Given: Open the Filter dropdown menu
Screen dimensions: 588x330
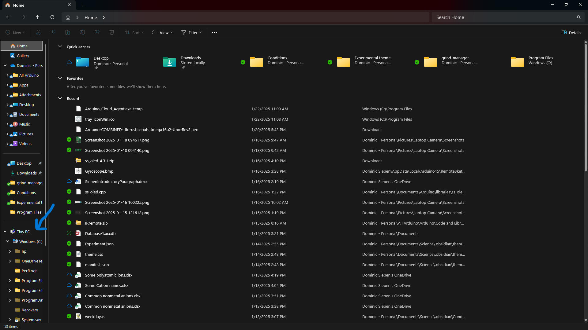Looking at the screenshot, I should coord(191,33).
